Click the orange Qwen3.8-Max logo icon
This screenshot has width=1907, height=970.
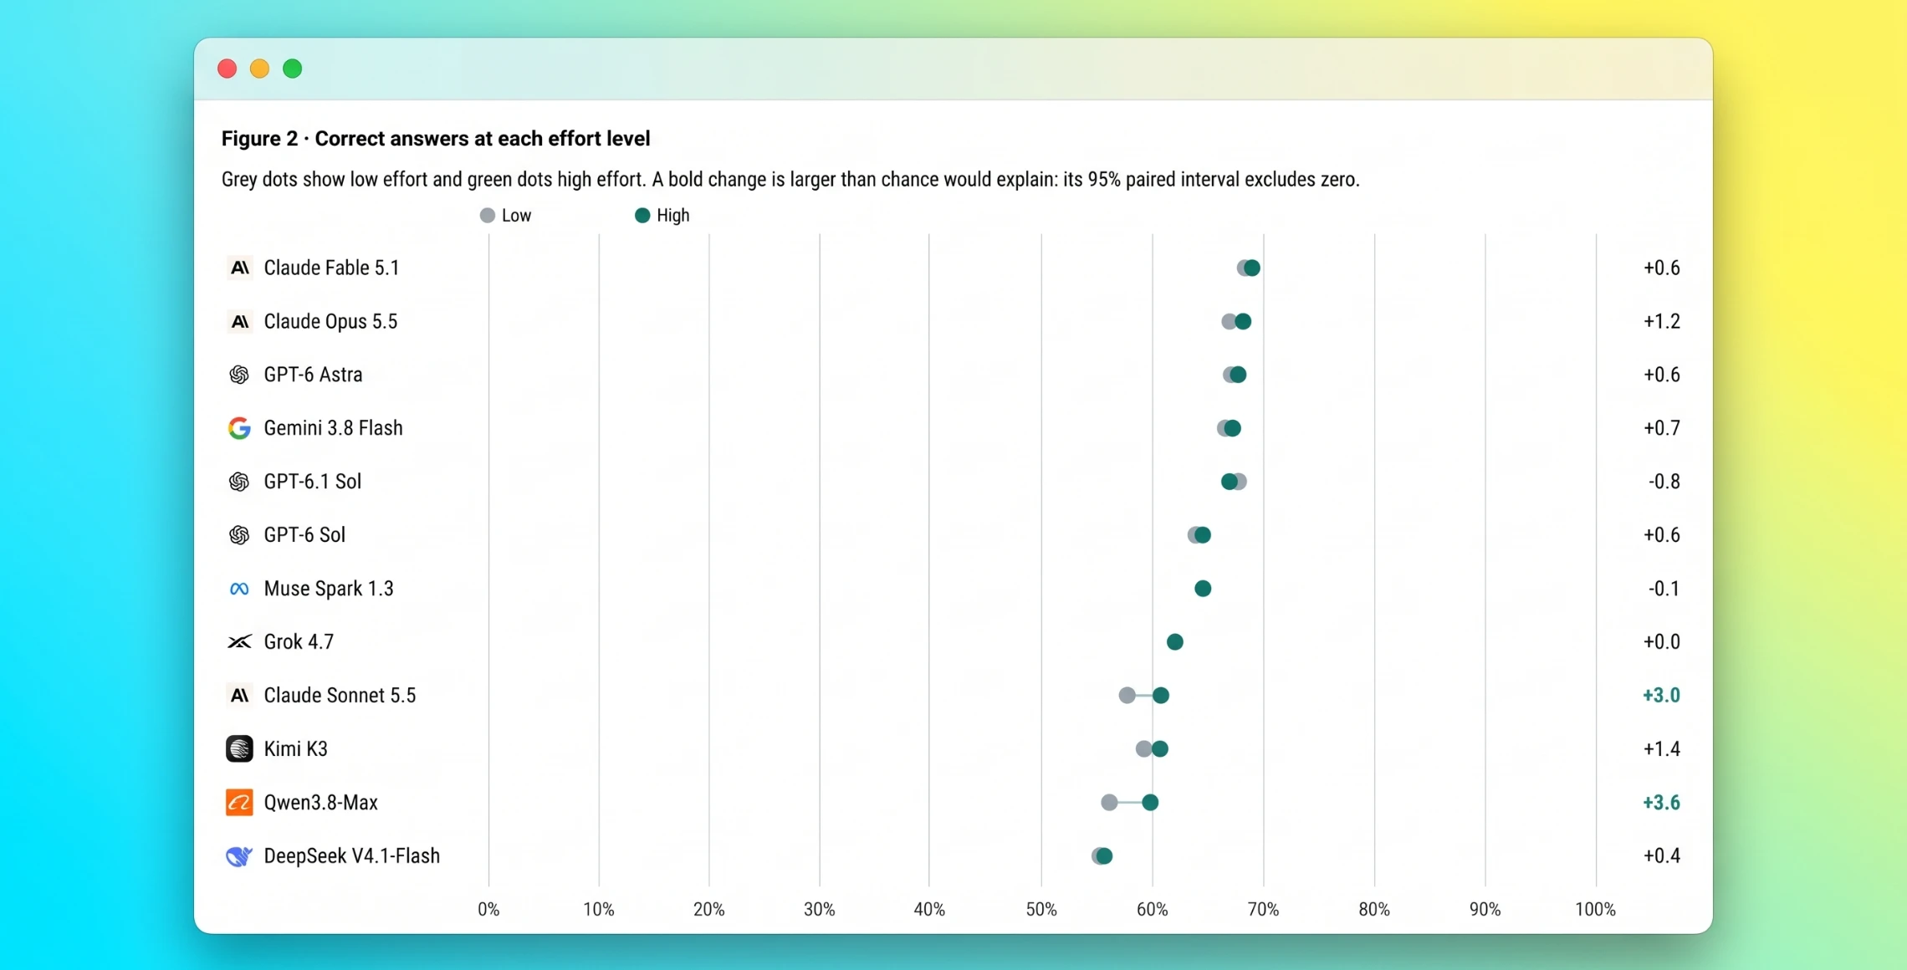[239, 803]
